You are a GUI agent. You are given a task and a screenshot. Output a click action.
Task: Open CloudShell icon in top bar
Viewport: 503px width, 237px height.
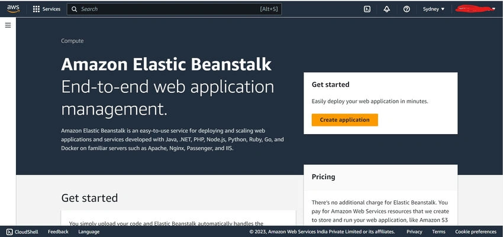point(367,9)
